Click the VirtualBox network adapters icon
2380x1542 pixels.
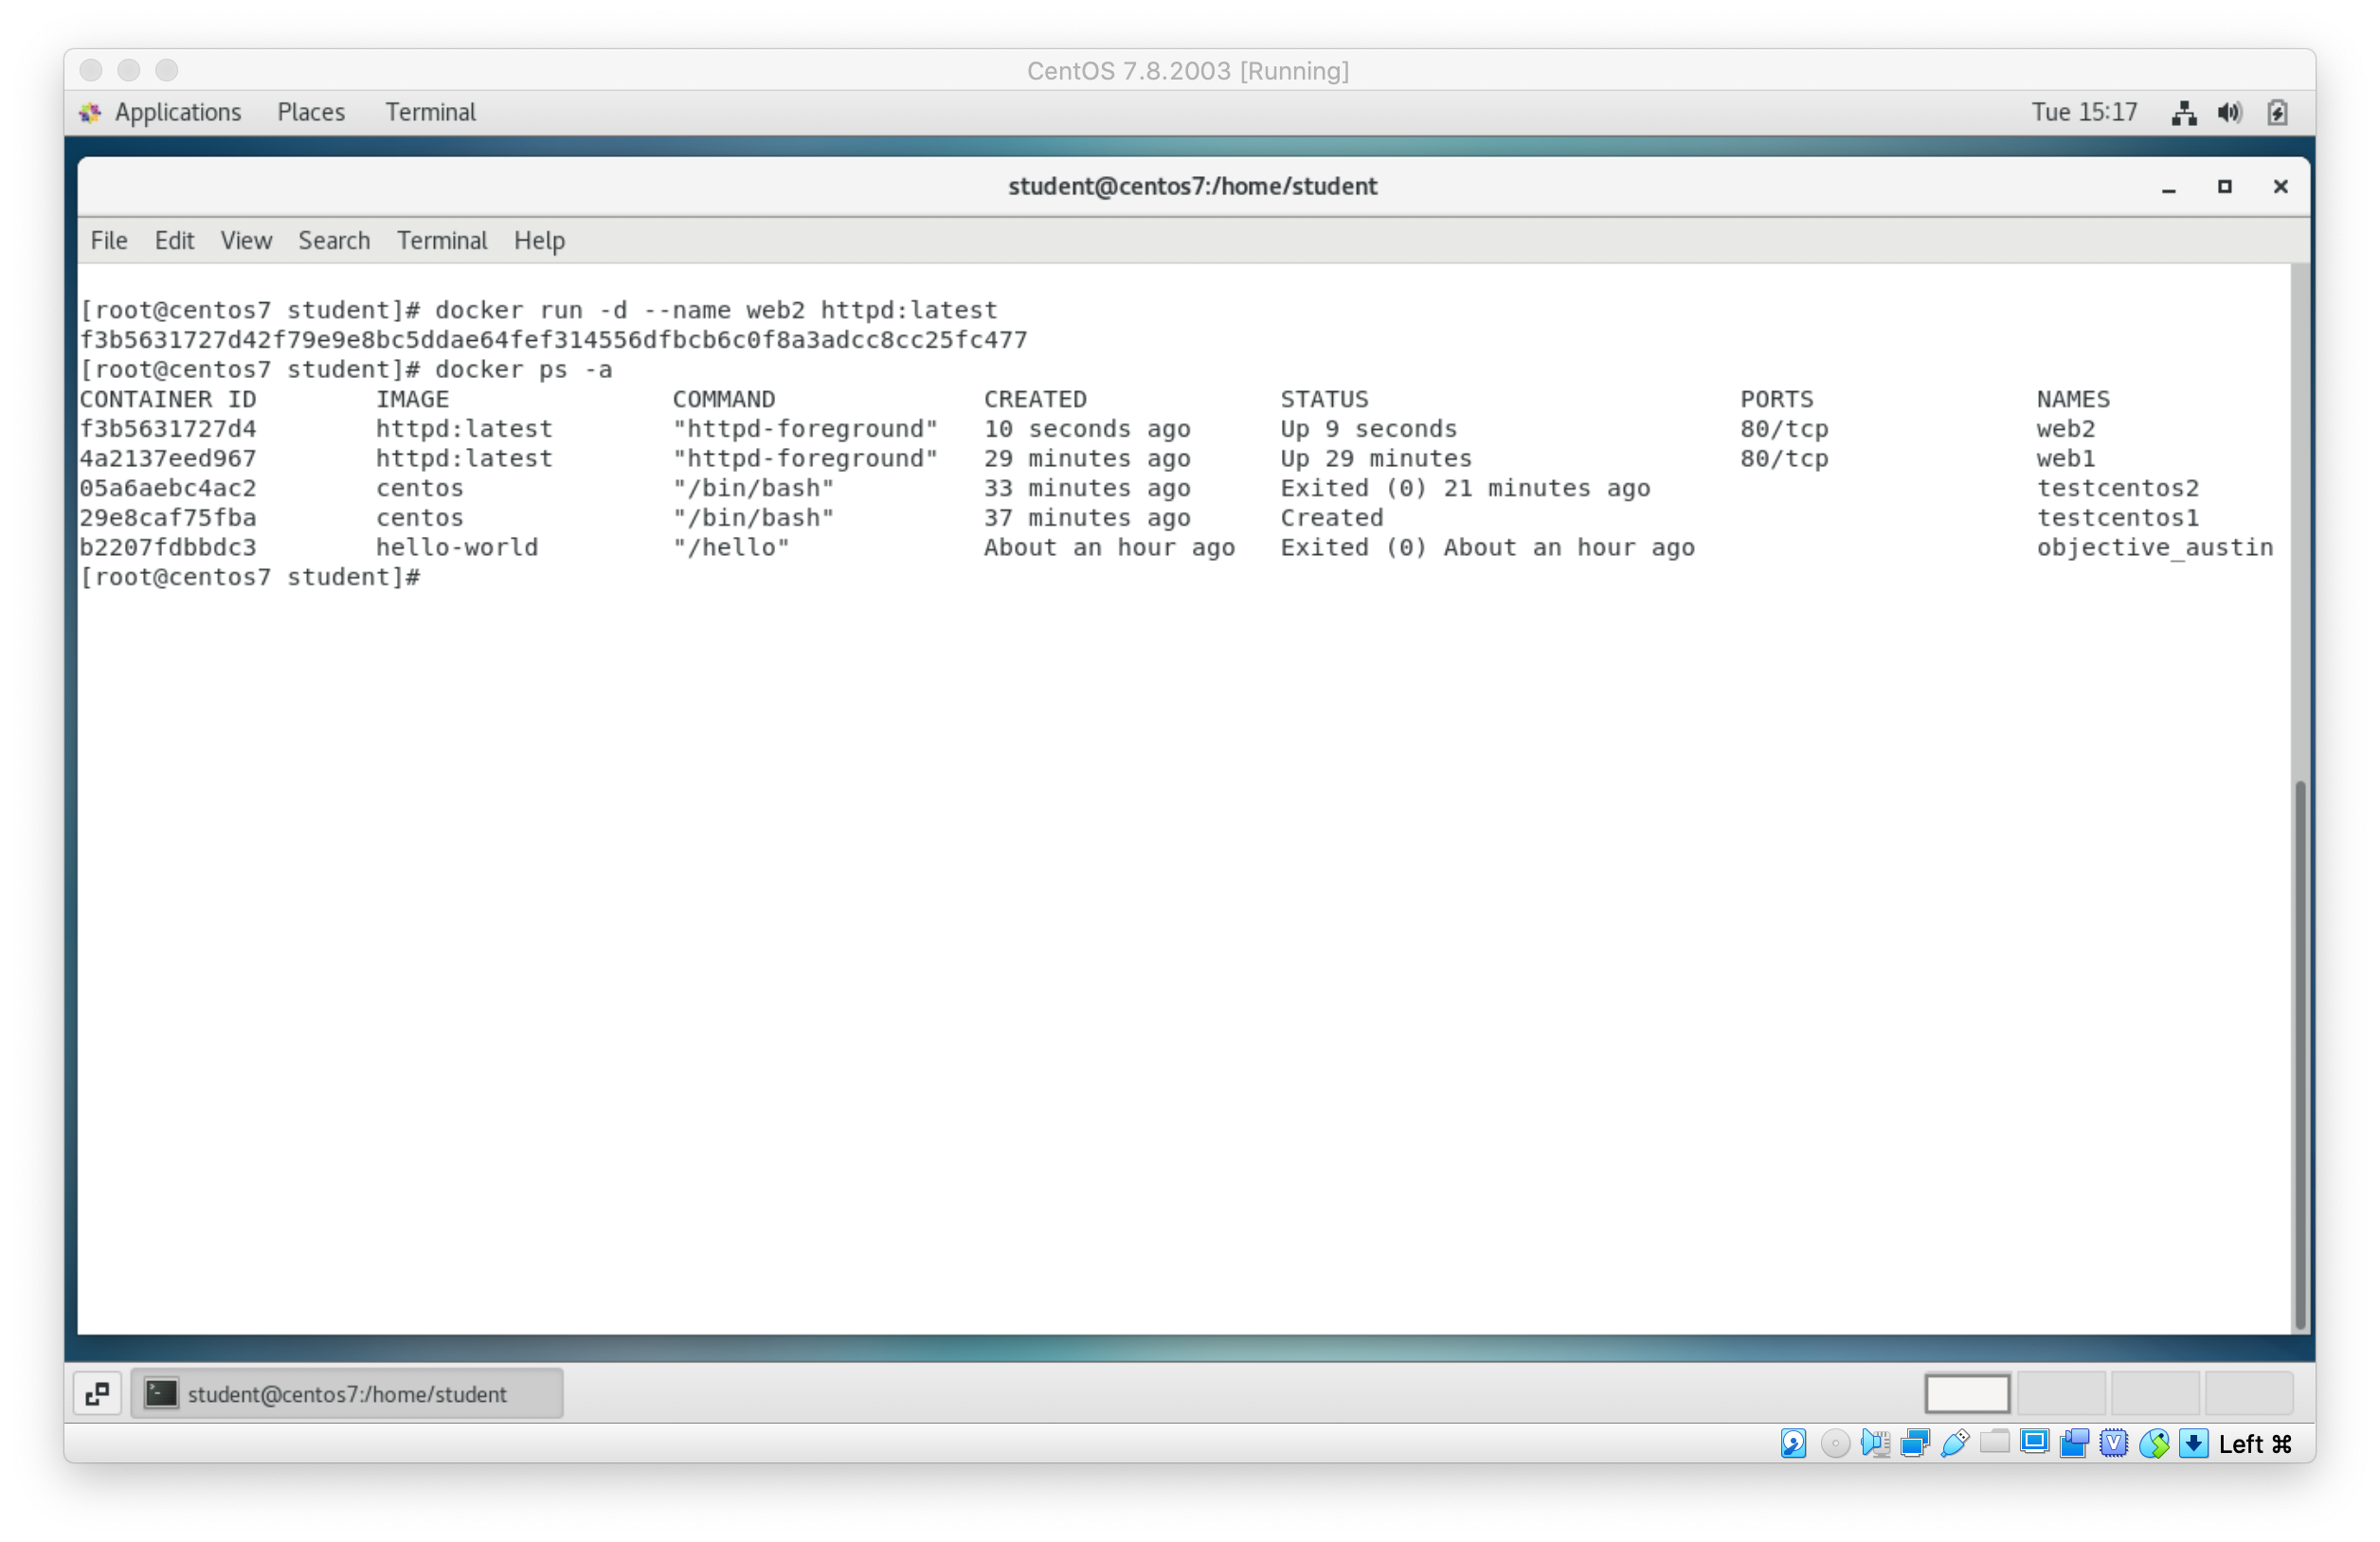(1915, 1443)
